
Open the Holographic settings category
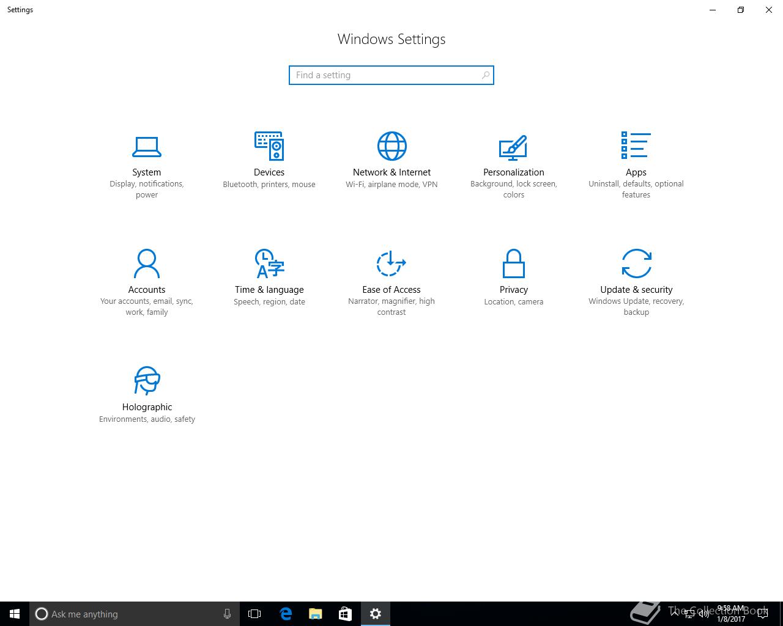[x=147, y=395]
